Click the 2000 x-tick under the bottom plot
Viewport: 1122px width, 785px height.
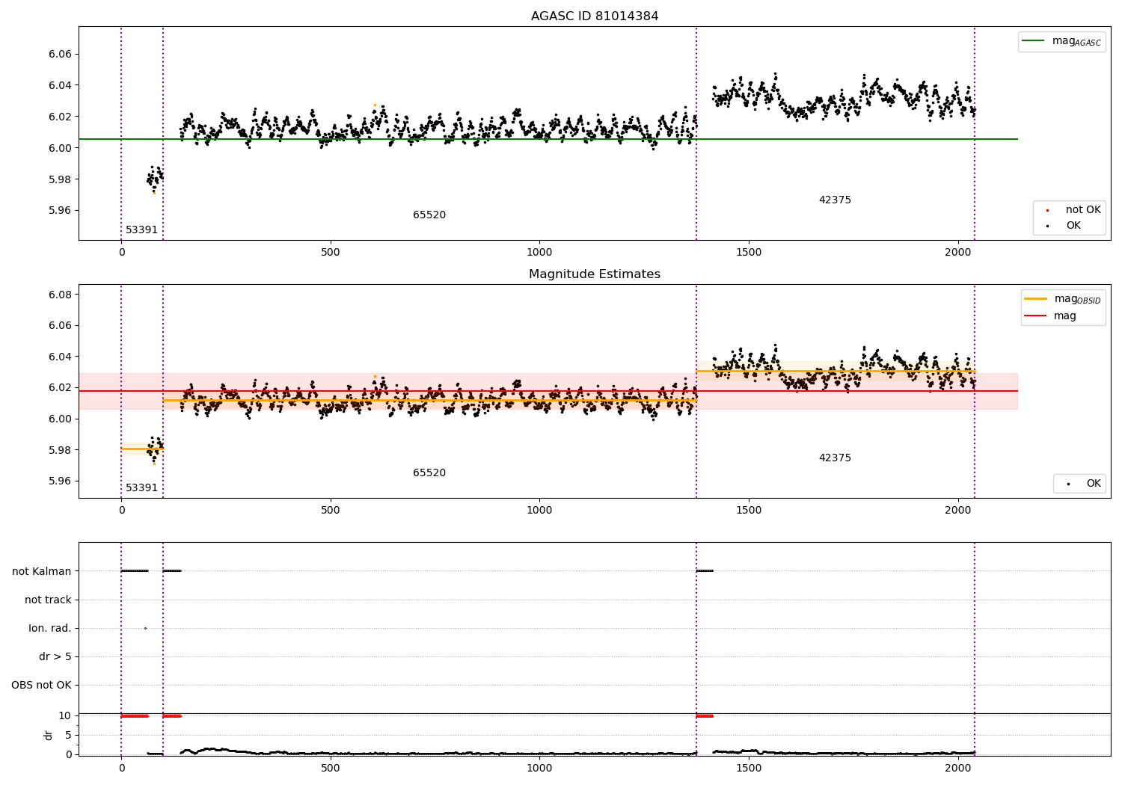coord(958,768)
